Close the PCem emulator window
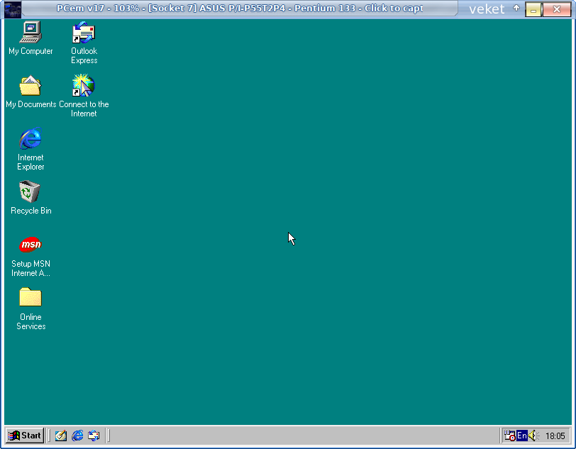 [x=557, y=9]
